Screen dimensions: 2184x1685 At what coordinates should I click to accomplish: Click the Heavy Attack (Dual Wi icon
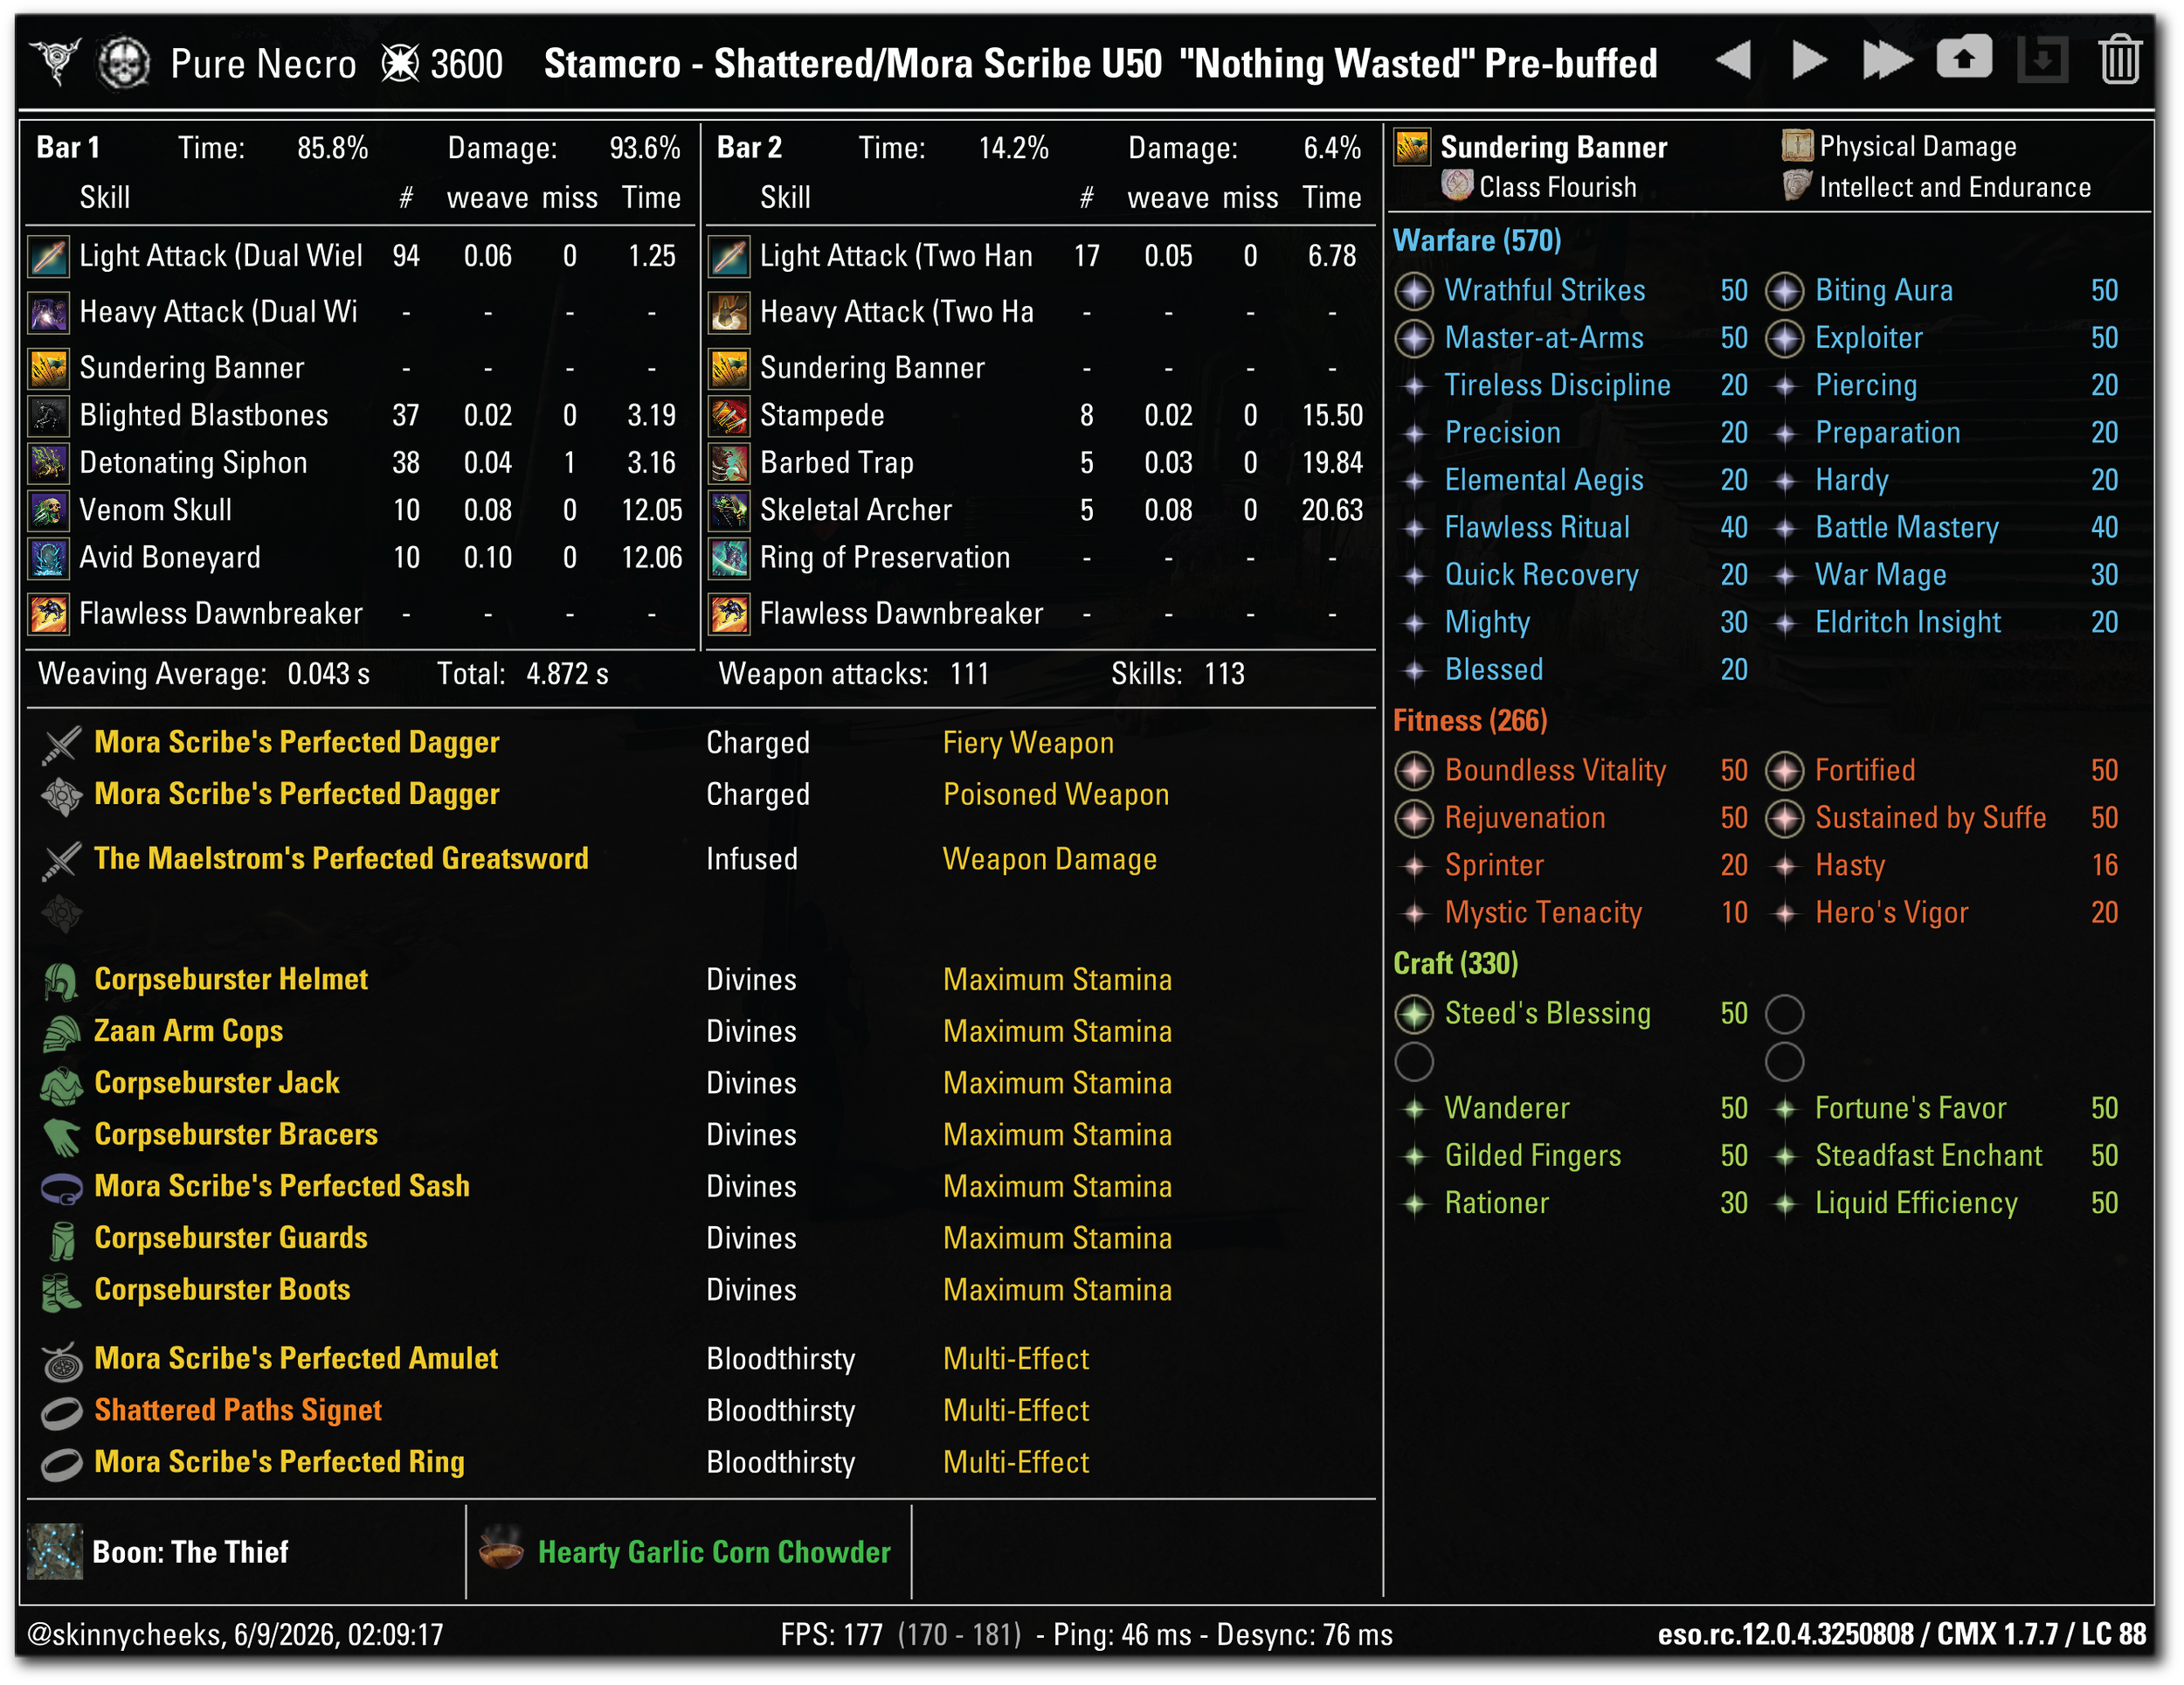(x=48, y=312)
